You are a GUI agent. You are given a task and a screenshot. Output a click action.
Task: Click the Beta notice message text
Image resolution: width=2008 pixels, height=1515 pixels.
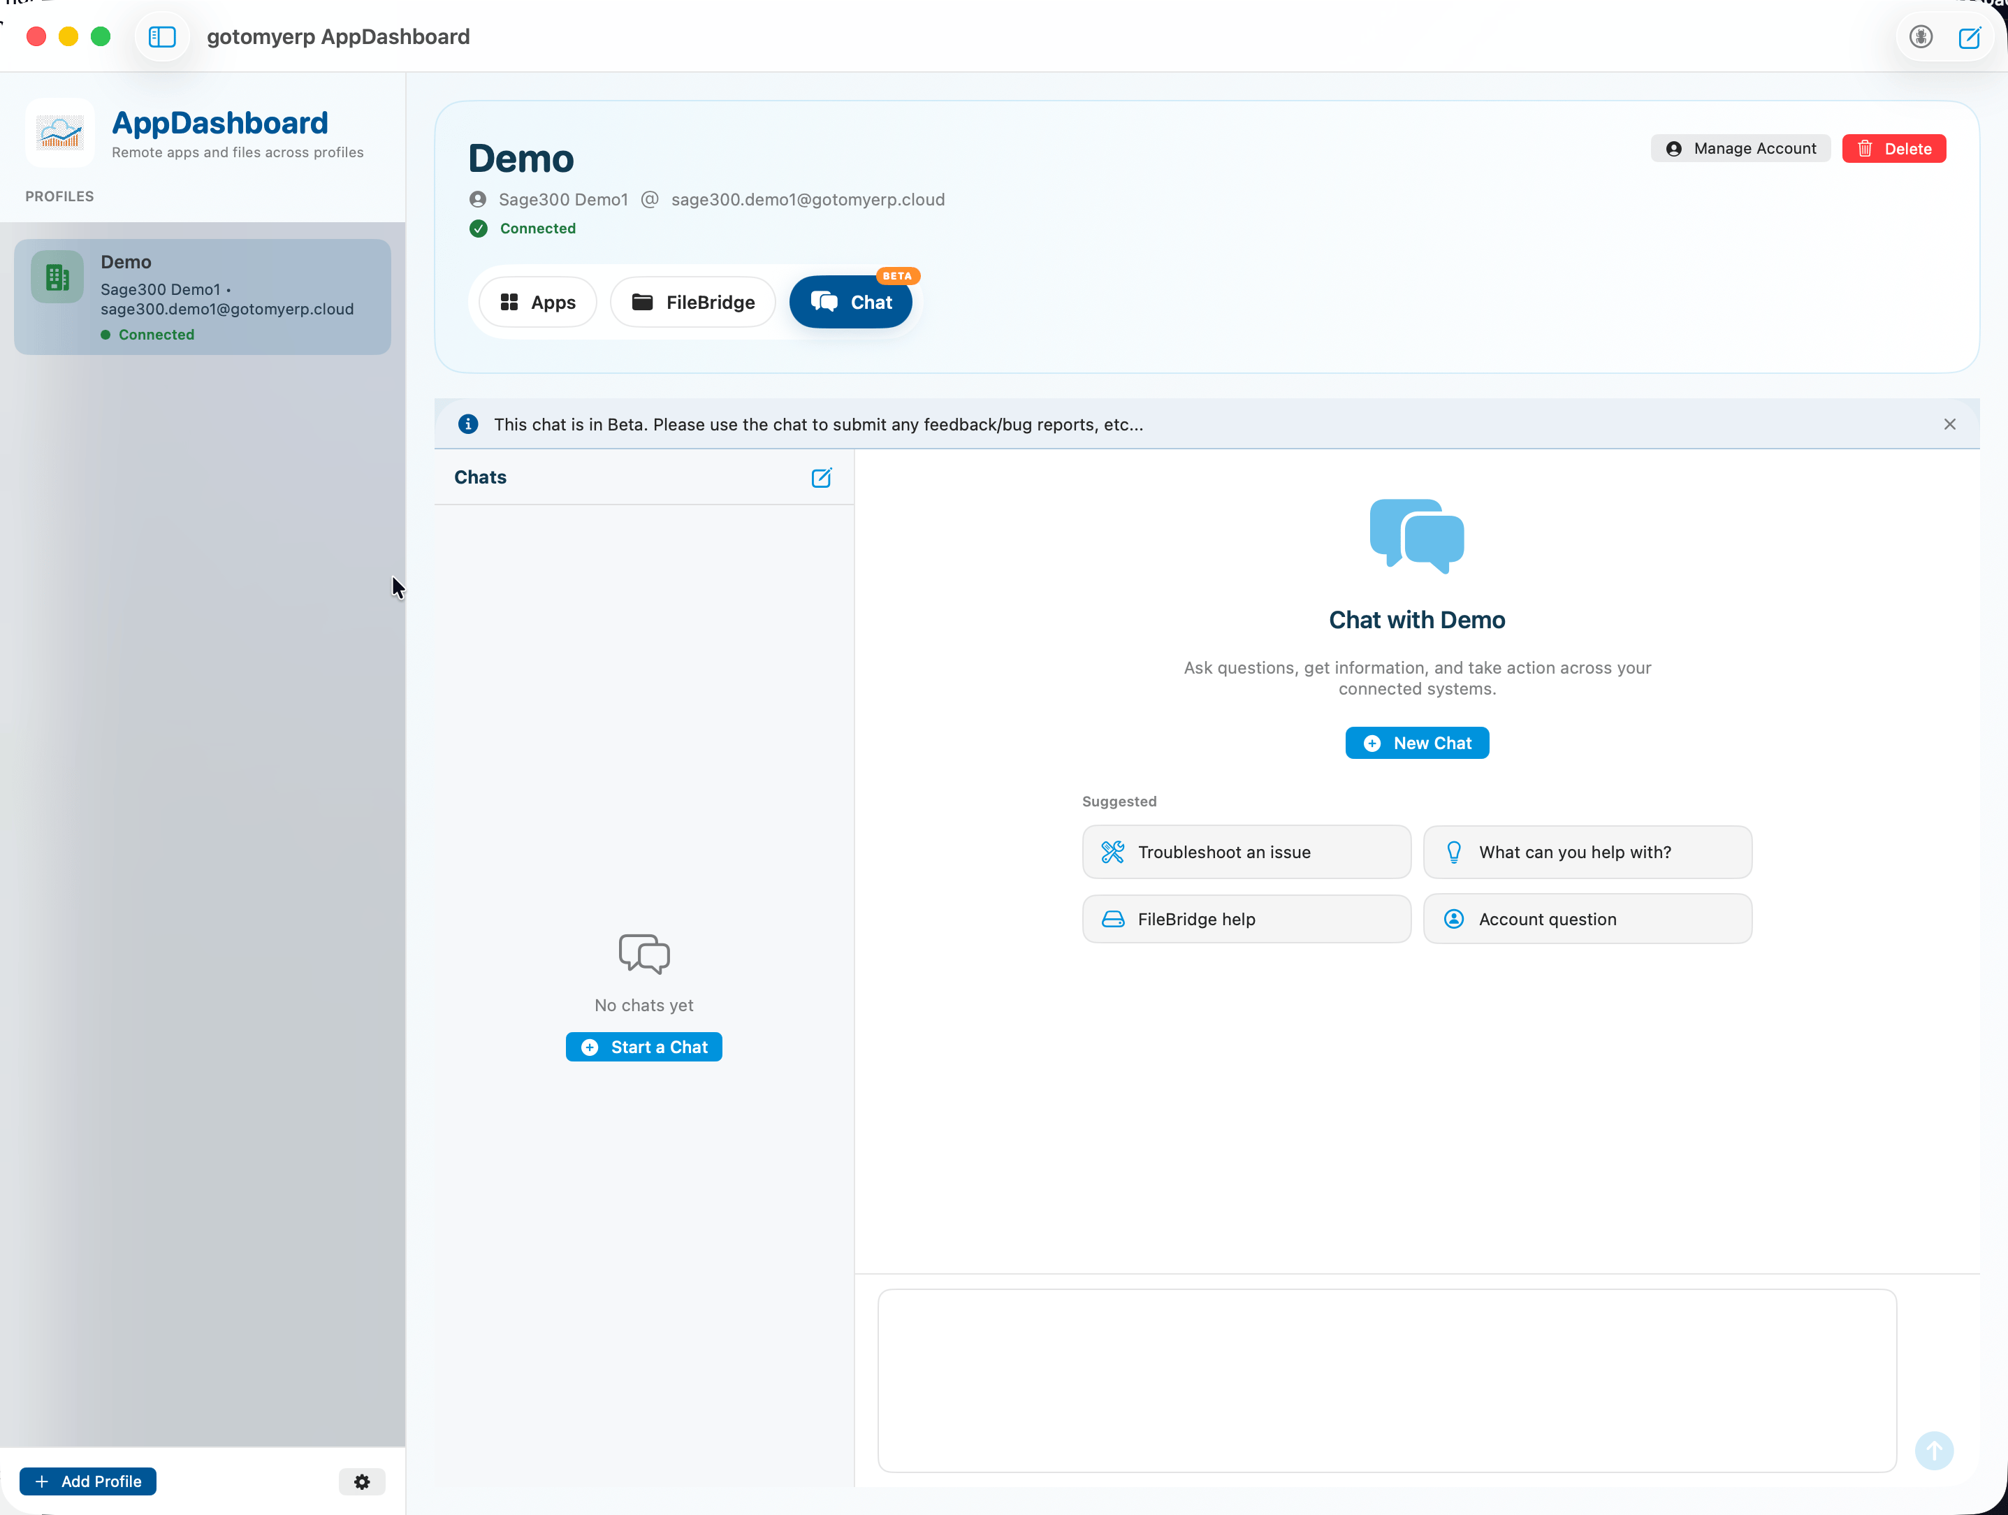819,425
